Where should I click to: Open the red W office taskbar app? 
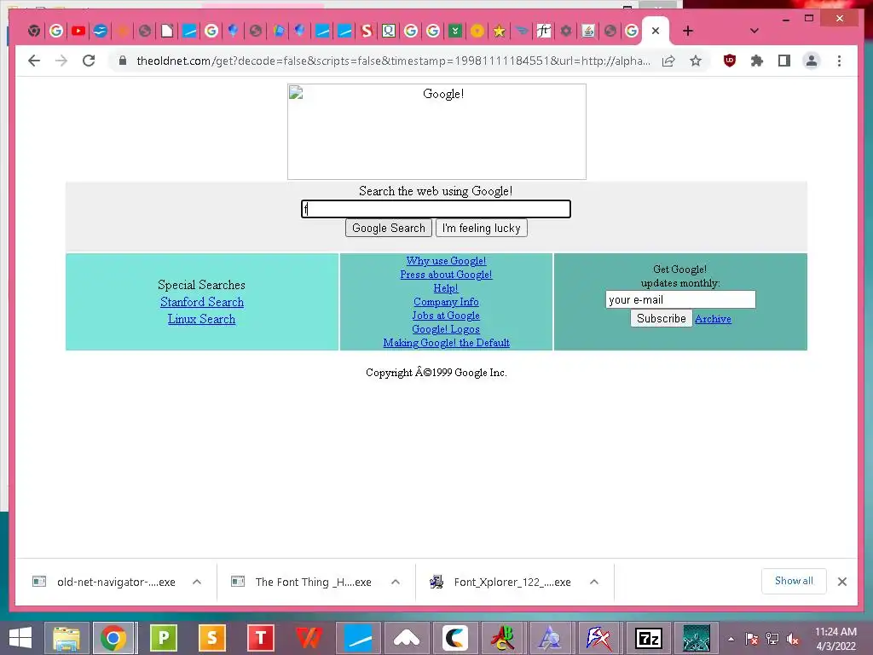coord(309,638)
